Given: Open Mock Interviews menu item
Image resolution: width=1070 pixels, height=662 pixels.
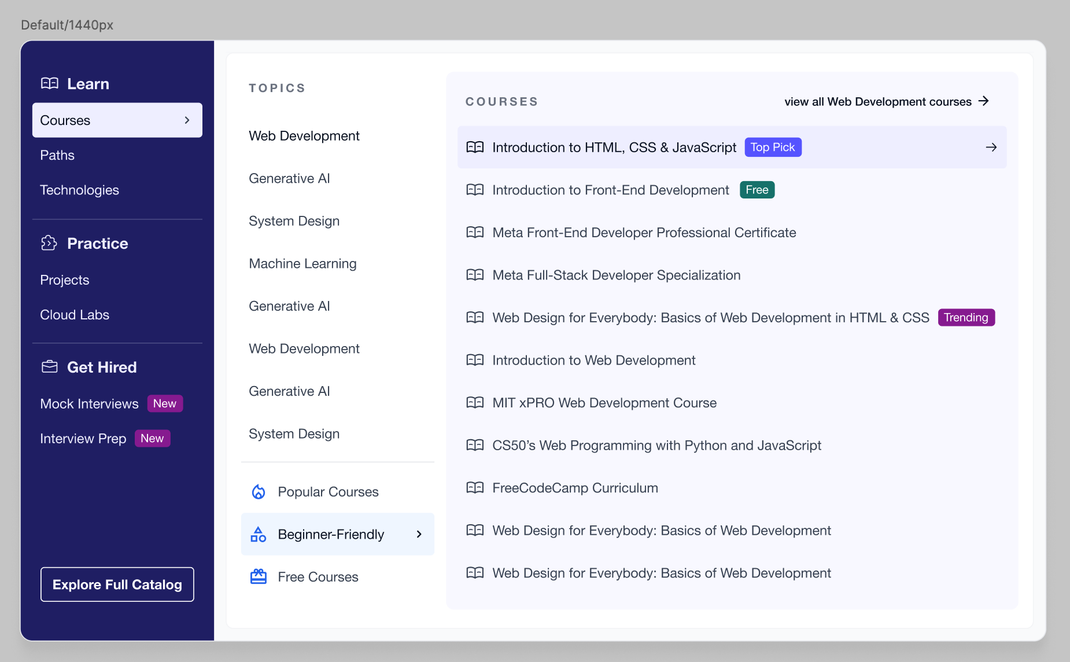Looking at the screenshot, I should [x=89, y=404].
